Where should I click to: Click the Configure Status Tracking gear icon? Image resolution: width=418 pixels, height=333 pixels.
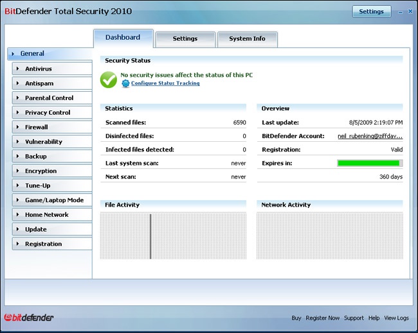tap(125, 83)
